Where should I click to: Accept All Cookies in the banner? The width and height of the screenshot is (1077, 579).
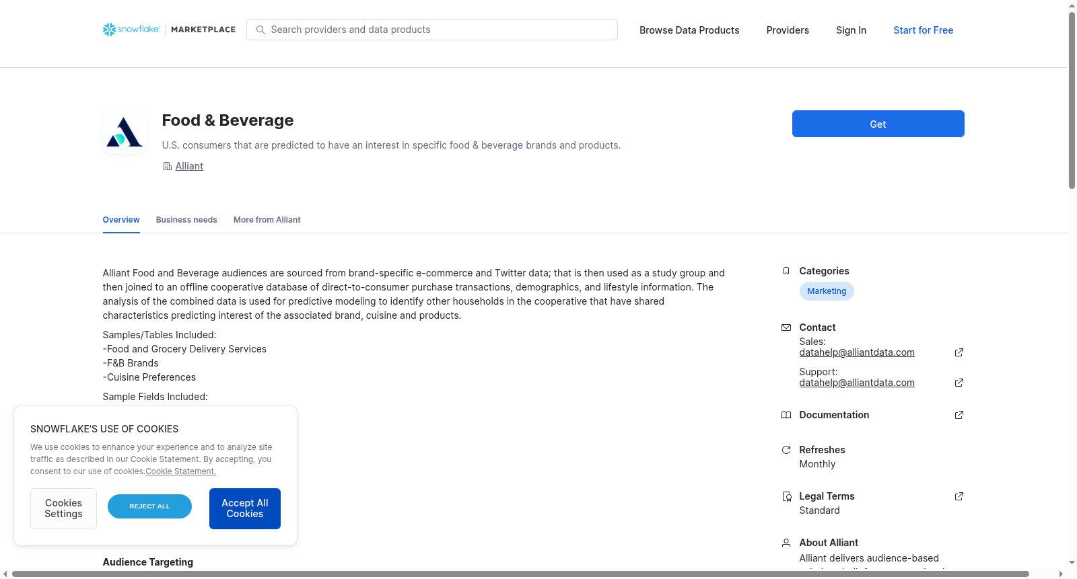[245, 508]
